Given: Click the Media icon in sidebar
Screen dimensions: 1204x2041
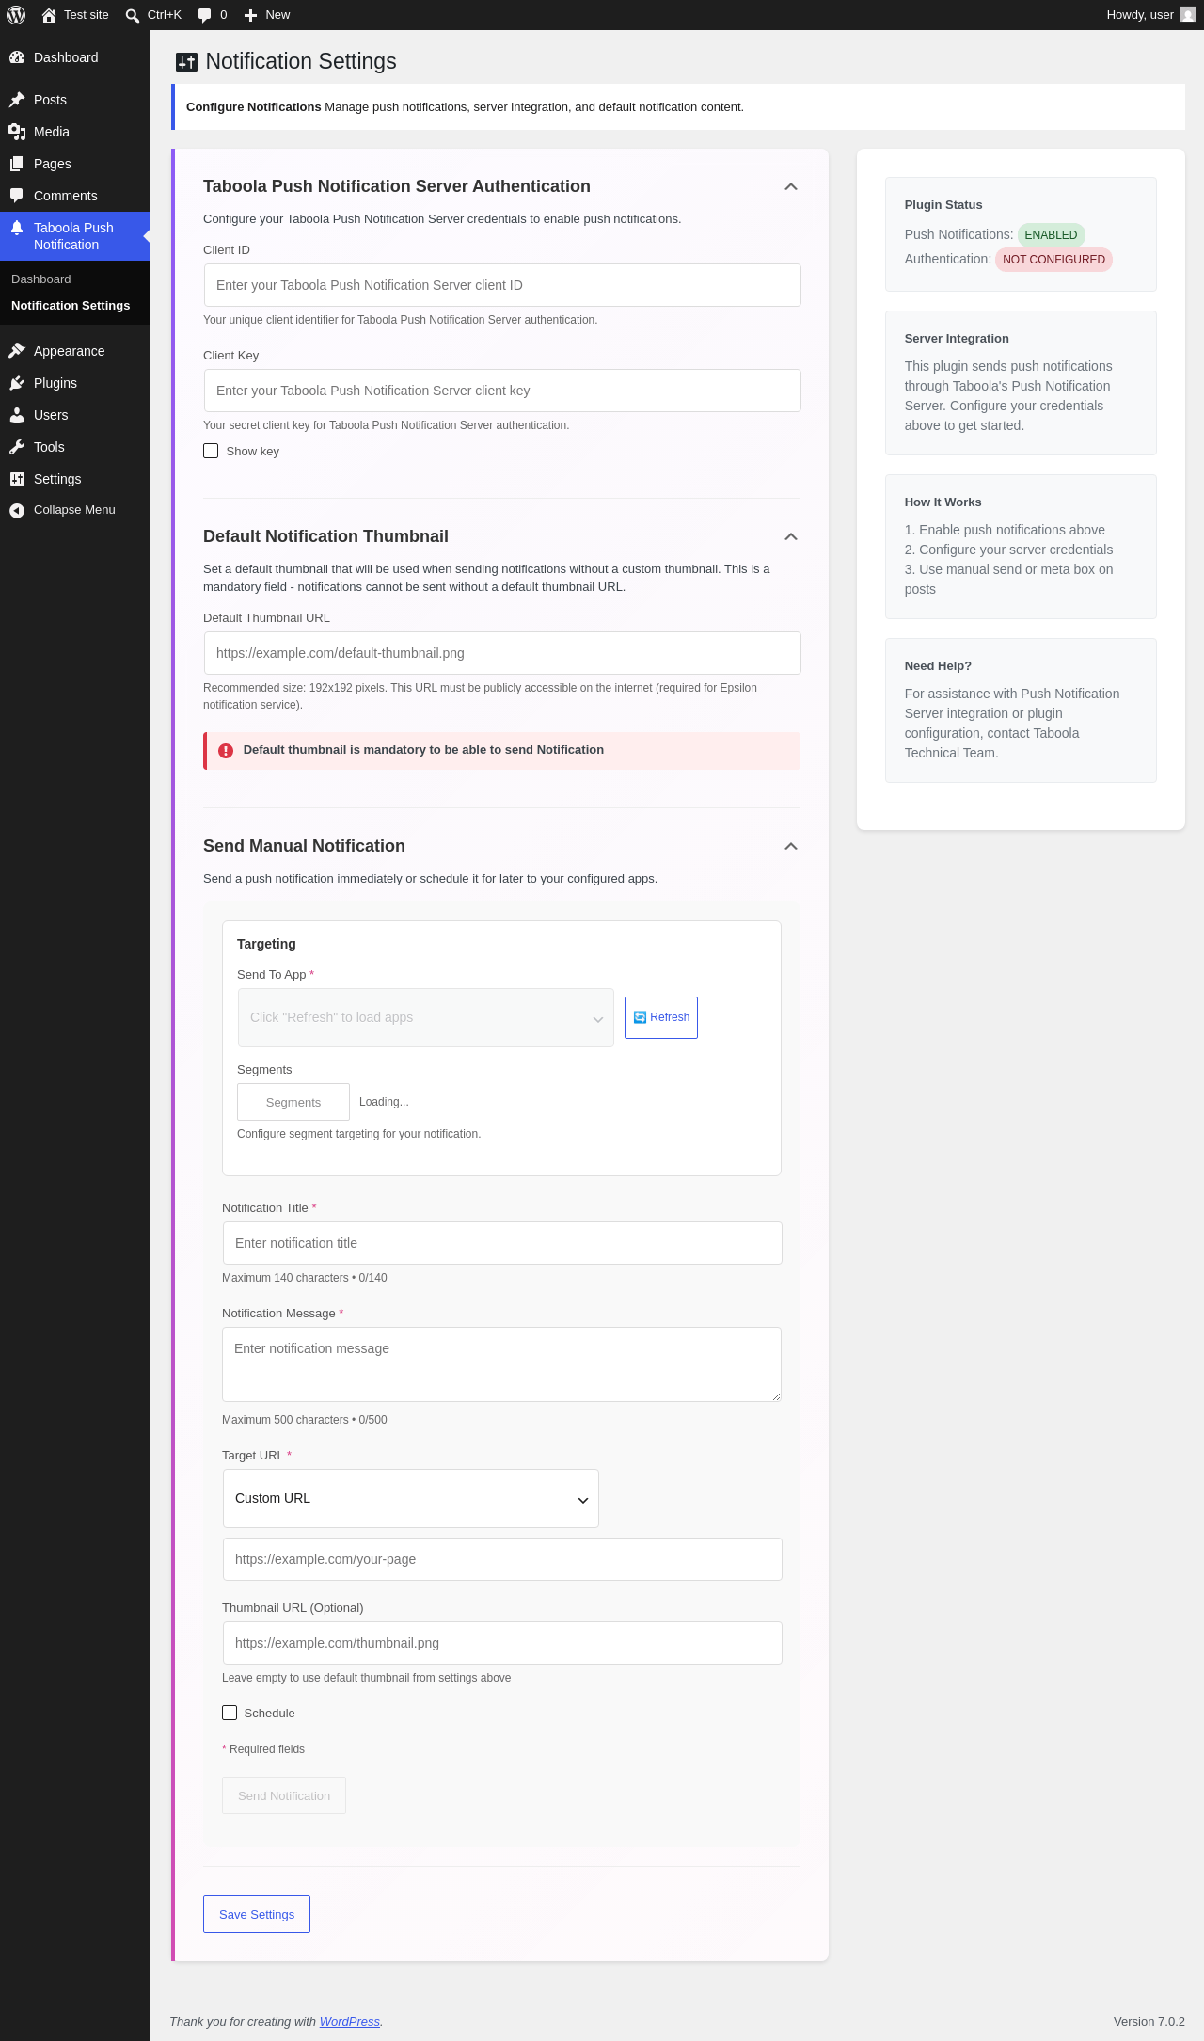Looking at the screenshot, I should (17, 132).
